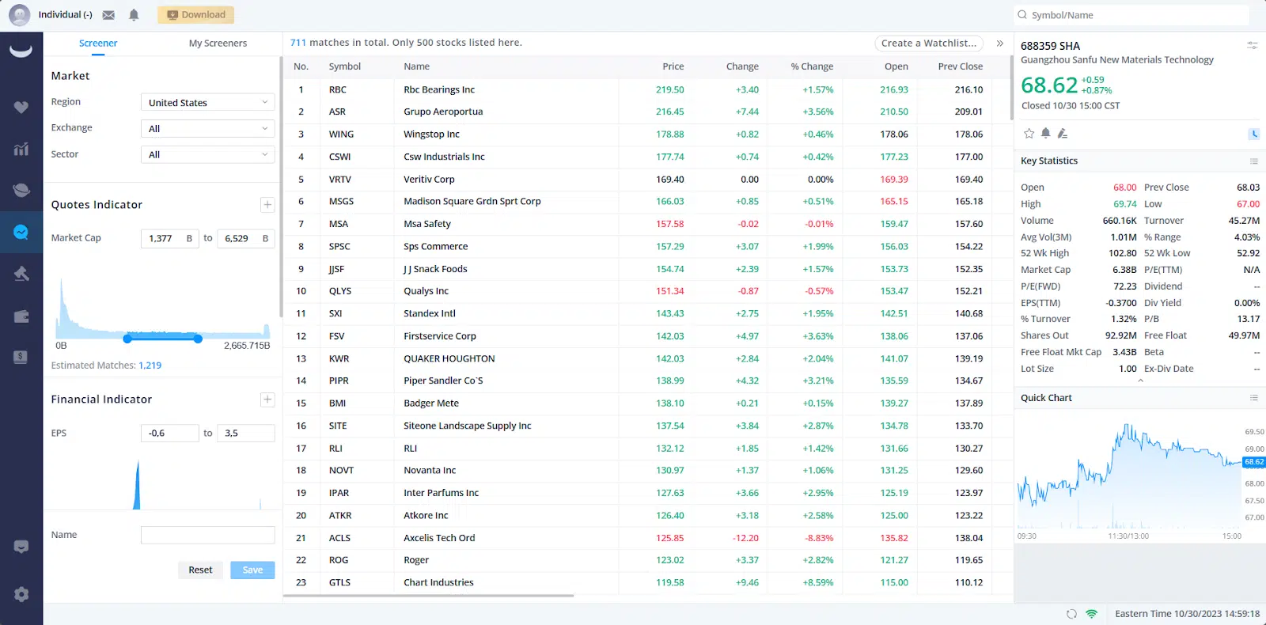The width and height of the screenshot is (1266, 625).
Task: Open the Sector dropdown
Action: 207,154
